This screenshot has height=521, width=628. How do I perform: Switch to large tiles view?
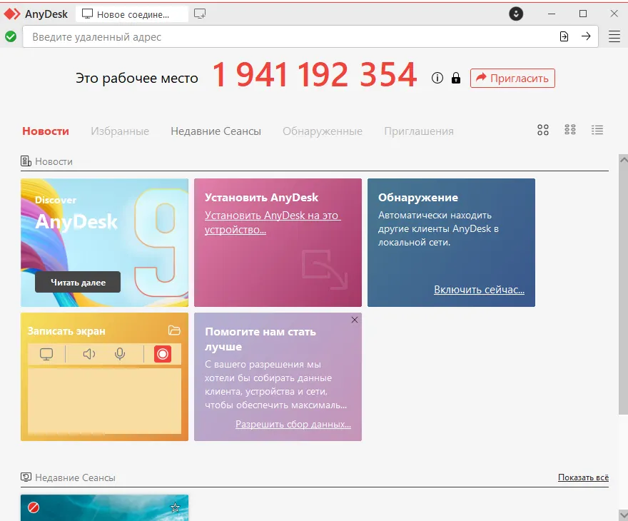543,130
